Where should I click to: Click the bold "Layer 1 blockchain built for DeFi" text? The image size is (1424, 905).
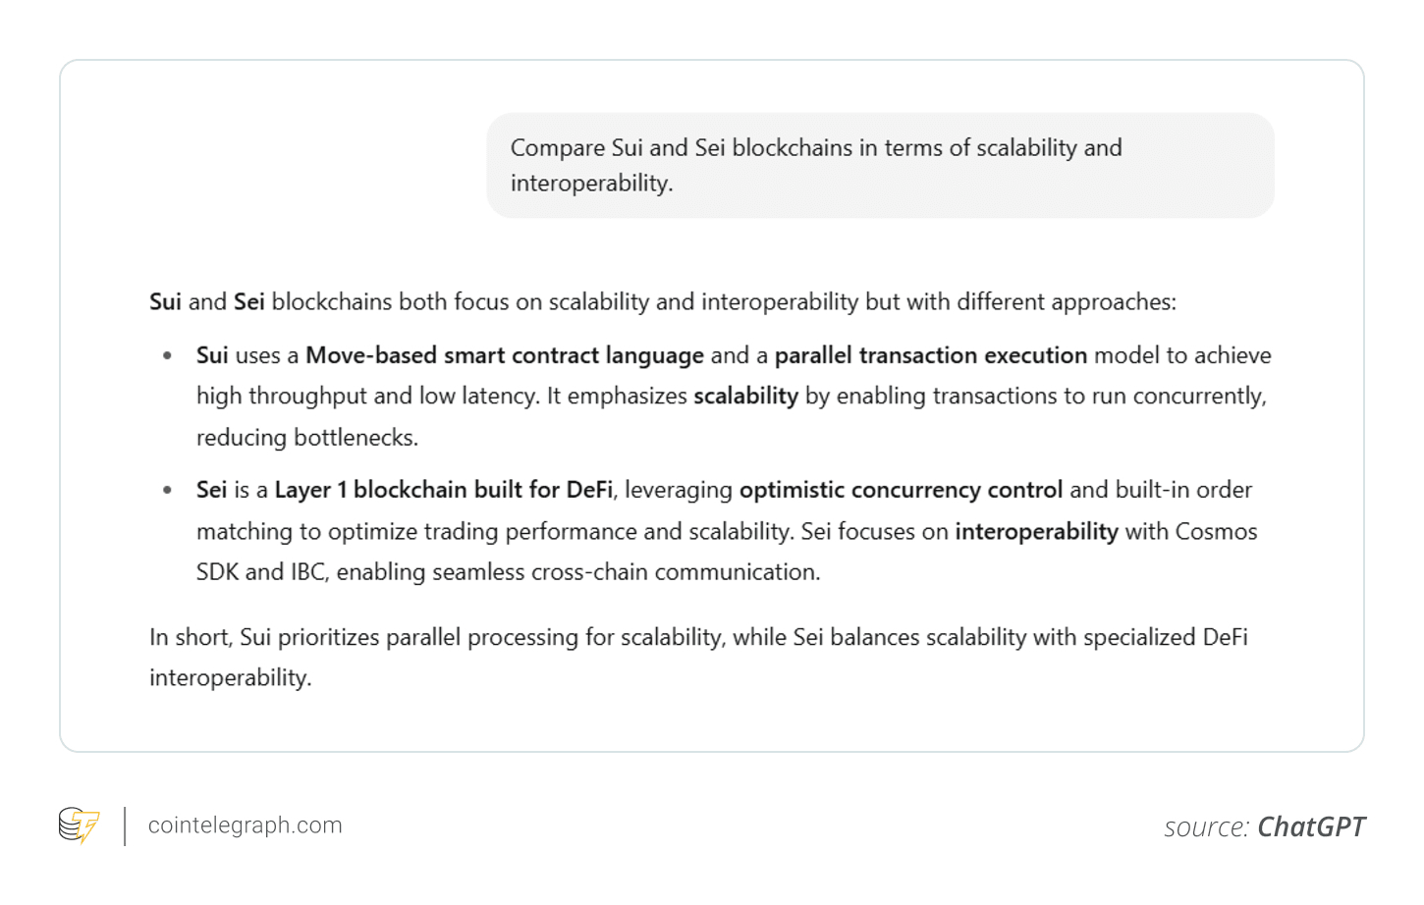(x=443, y=490)
